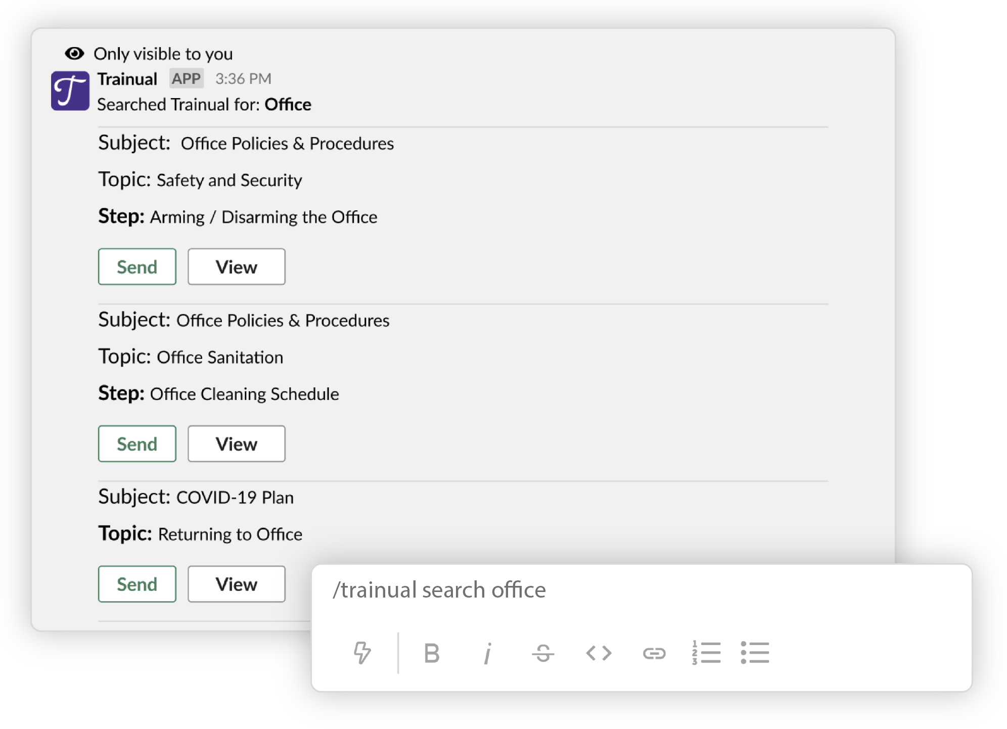The image size is (1007, 729).
Task: Click the 'Searched Trainual for: Office' header
Action: (x=204, y=105)
